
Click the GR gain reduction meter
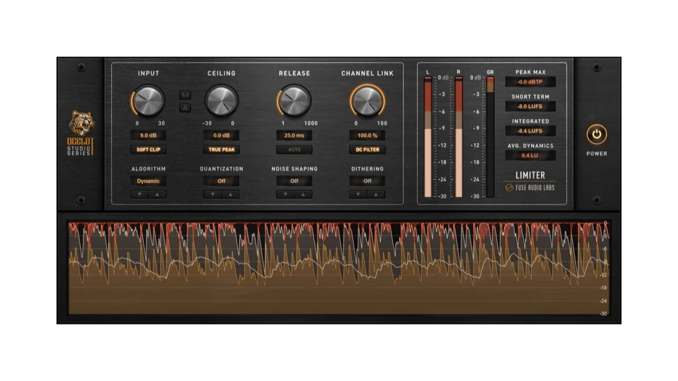click(490, 137)
